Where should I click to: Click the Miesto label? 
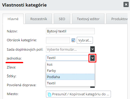click(13, 94)
